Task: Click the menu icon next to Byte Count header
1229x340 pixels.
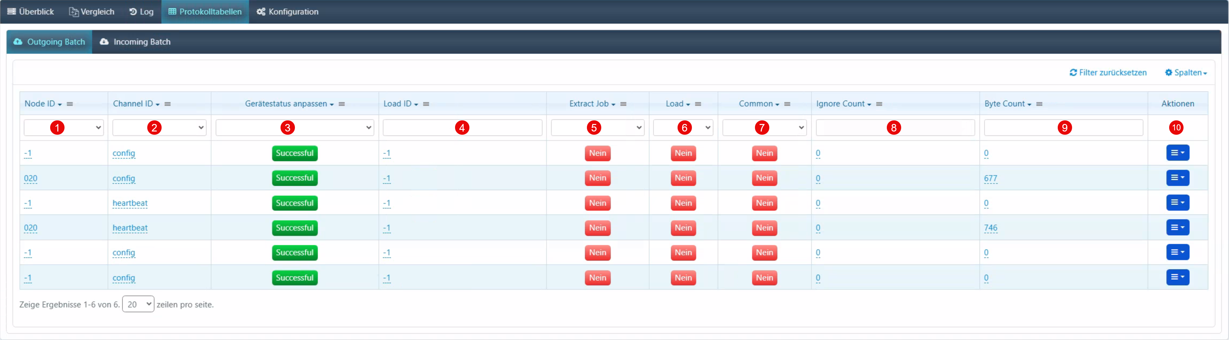Action: tap(1039, 104)
